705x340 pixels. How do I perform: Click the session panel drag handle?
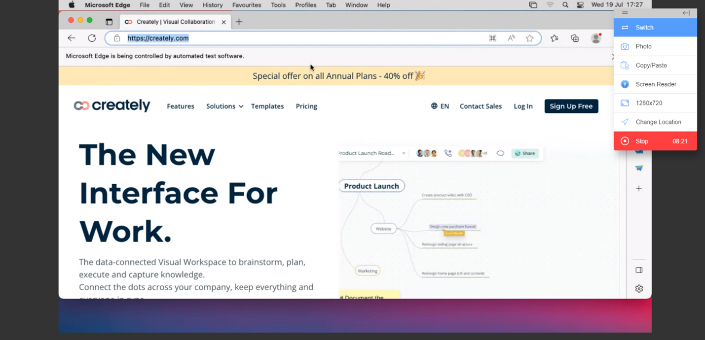[625, 13]
